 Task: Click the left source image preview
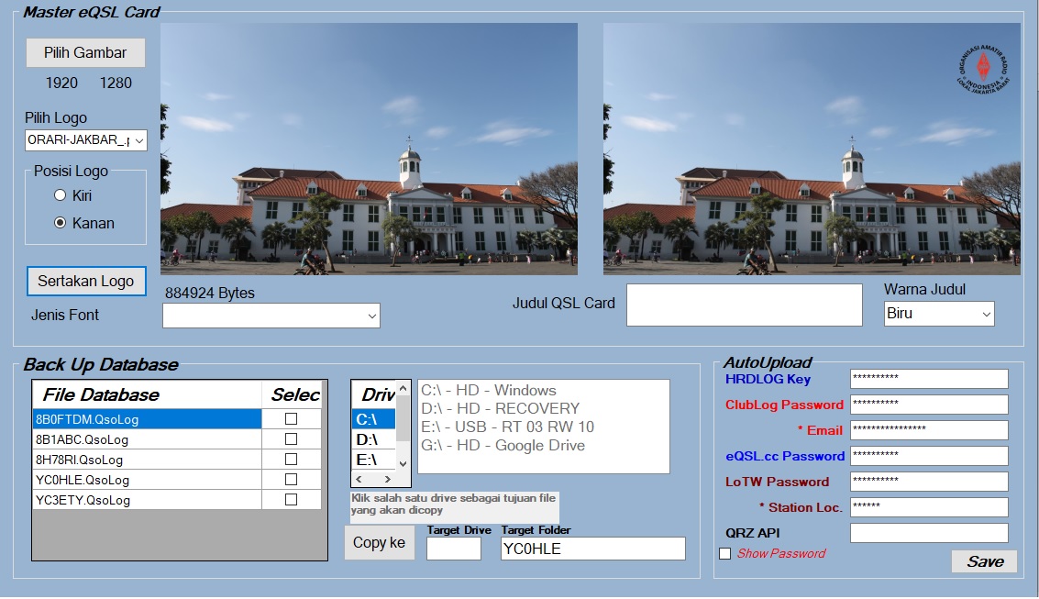(x=369, y=150)
